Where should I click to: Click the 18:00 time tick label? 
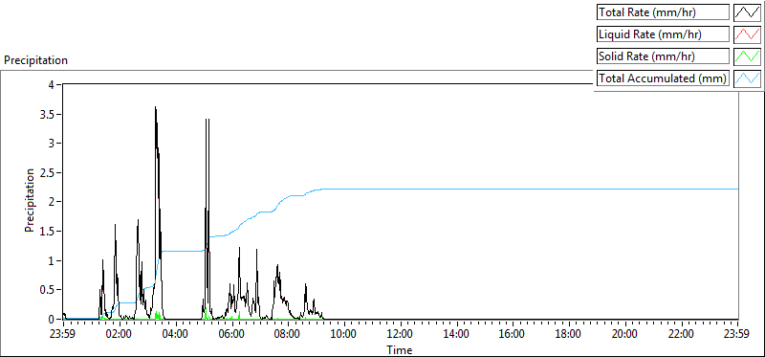click(x=569, y=334)
